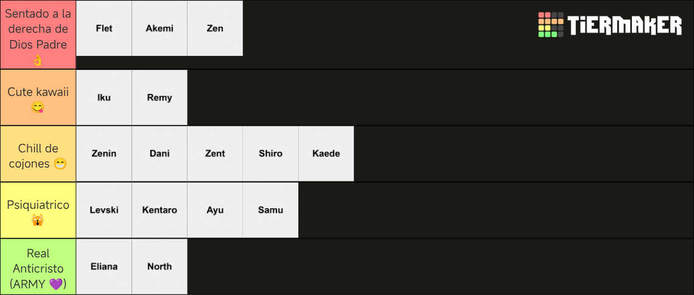
Task: Select the Akemi tile
Action: click(159, 29)
